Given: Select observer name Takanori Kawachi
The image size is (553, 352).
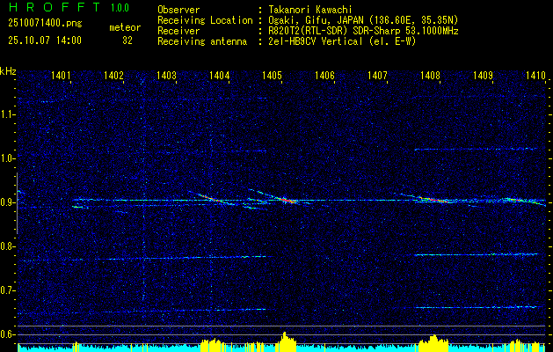Looking at the screenshot, I should tap(310, 10).
